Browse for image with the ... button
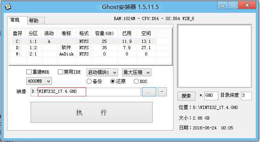This screenshot has width=260, height=142. pos(149,92)
